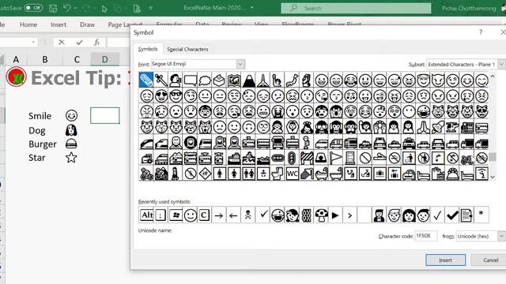Select column D header
The image size is (506, 284).
(105, 59)
